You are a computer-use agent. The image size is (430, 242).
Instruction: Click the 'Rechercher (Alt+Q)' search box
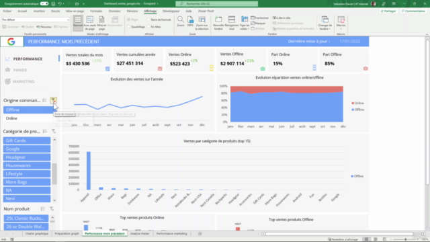[216, 4]
